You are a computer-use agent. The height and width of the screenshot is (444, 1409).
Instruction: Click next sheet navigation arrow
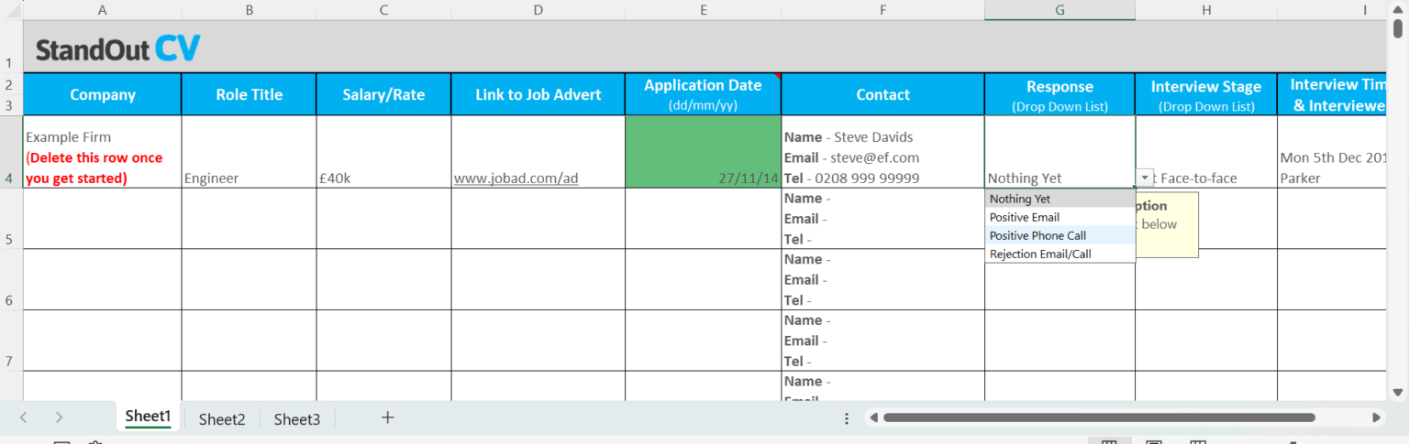pyautogui.click(x=59, y=417)
